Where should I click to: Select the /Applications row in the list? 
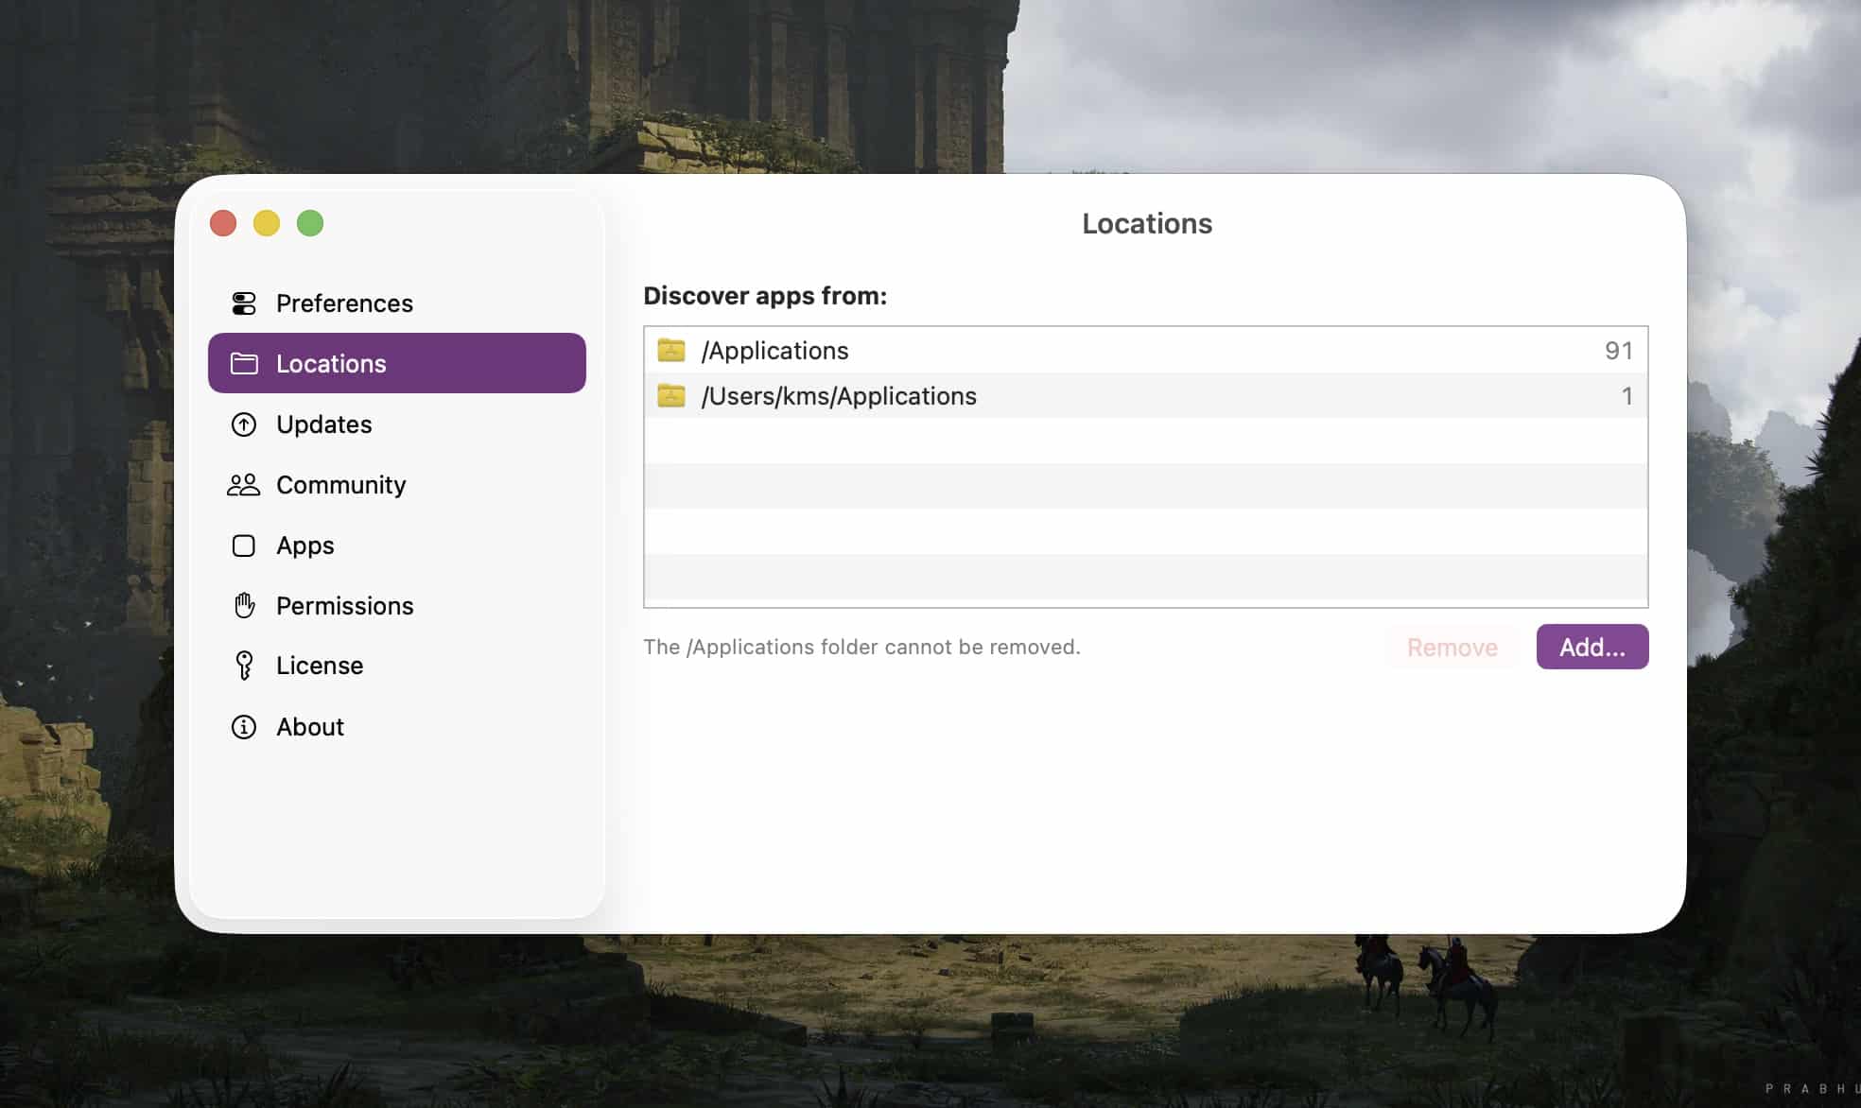(1144, 351)
